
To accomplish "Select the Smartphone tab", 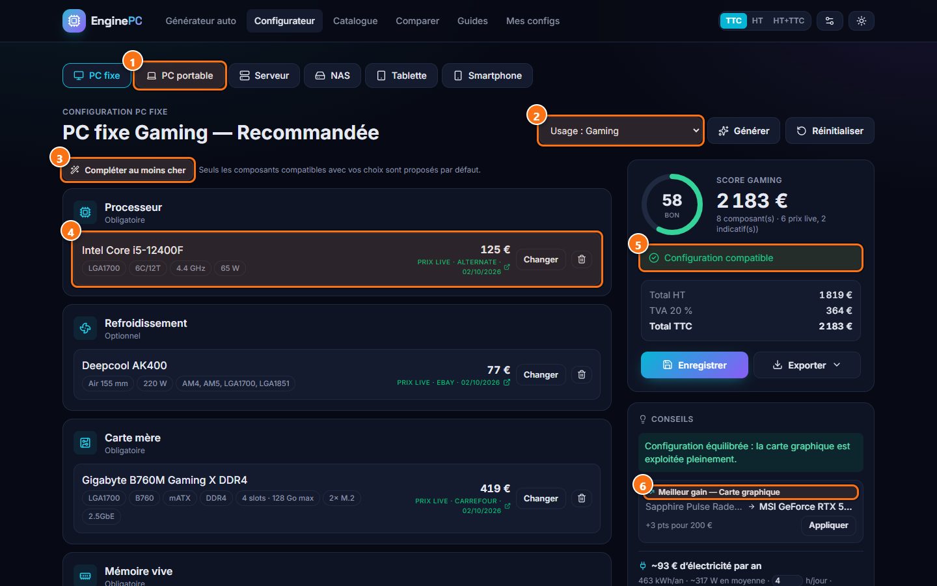I will click(x=487, y=76).
